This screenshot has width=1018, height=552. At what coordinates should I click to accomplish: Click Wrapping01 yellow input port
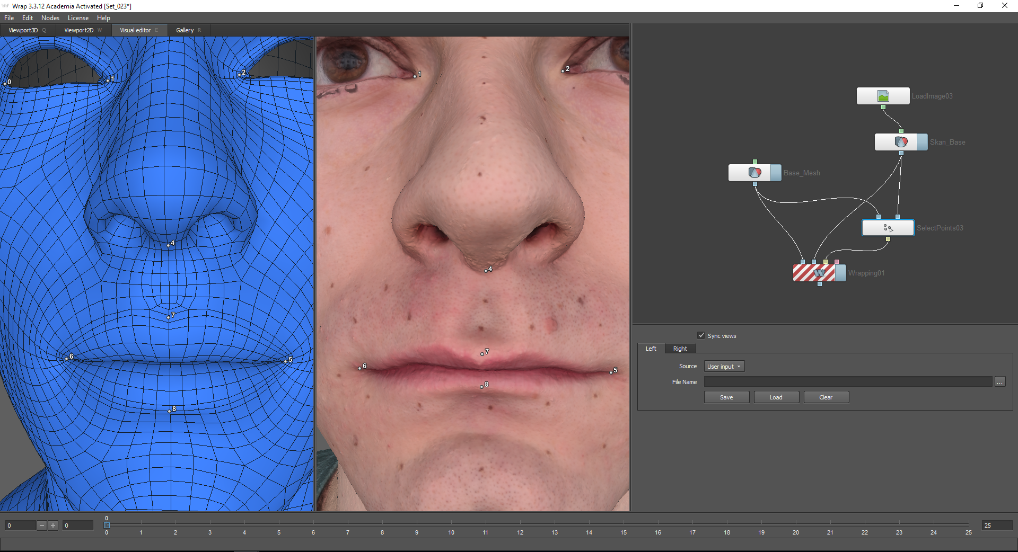[826, 262]
